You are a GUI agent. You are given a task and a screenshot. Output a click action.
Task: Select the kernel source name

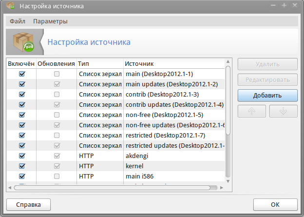(134, 166)
